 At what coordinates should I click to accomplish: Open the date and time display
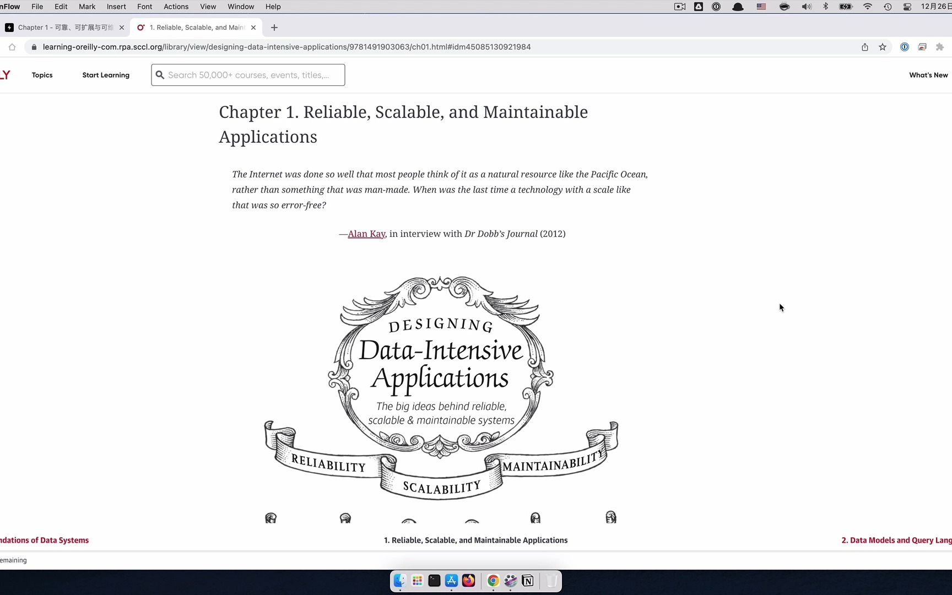pos(936,7)
